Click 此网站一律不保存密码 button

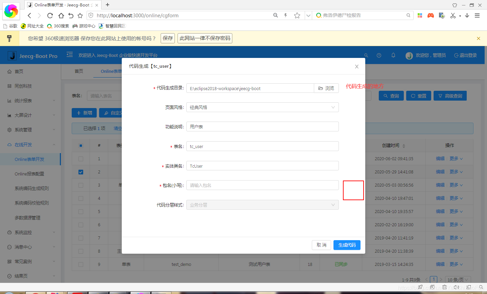click(205, 38)
